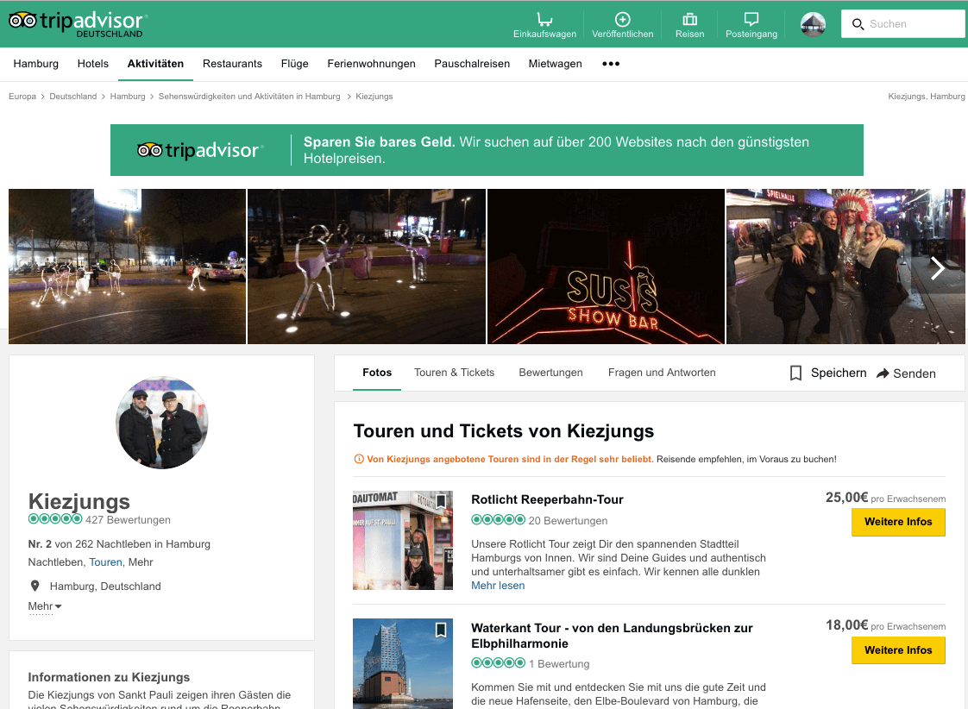The width and height of the screenshot is (968, 709).
Task: Click the "Nr. 2 von 262 Nachtleben in Hamburg" text
Action: (x=119, y=544)
